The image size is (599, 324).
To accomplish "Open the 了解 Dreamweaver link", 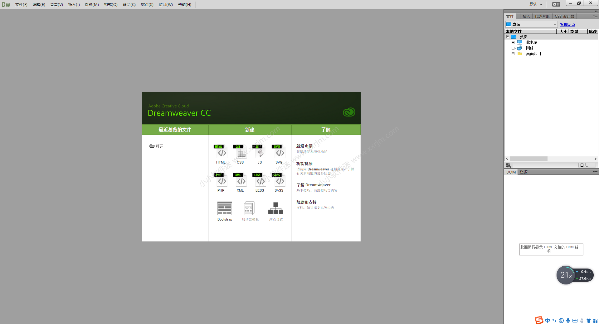I will point(313,185).
